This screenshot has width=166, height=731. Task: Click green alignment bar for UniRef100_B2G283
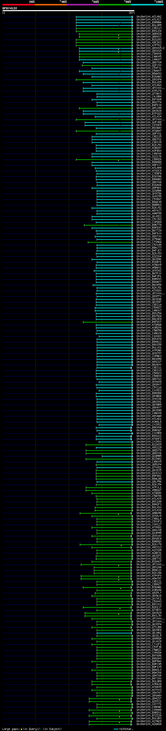105,39
